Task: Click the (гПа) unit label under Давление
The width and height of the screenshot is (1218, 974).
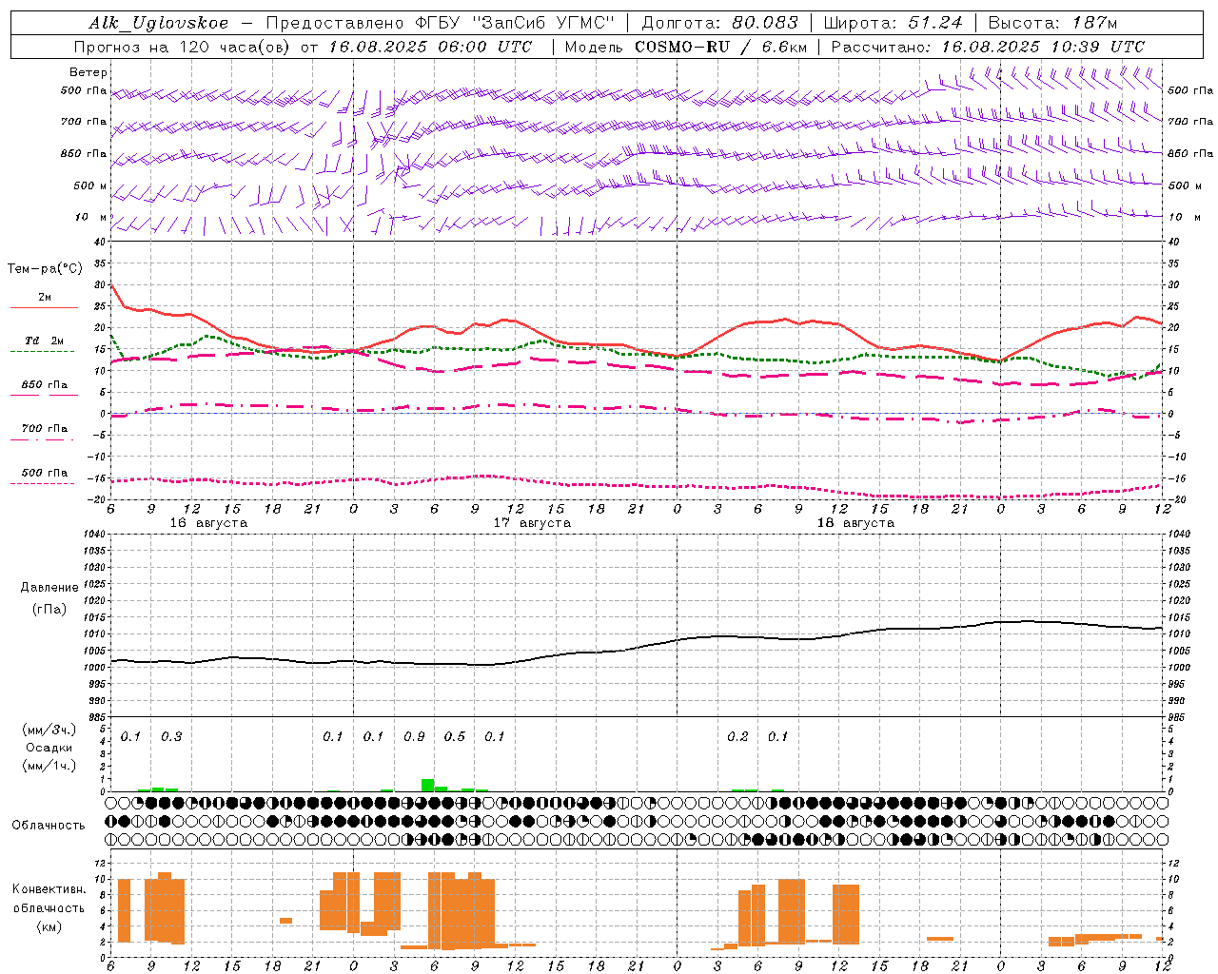Action: [49, 610]
